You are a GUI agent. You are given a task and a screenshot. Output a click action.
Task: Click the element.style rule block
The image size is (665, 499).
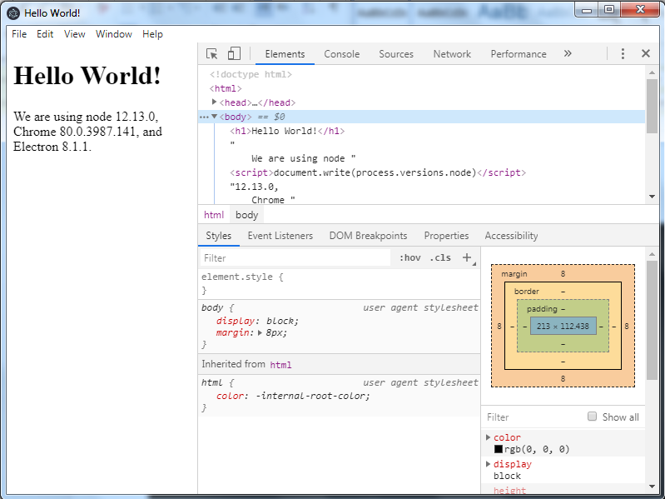tap(340, 283)
